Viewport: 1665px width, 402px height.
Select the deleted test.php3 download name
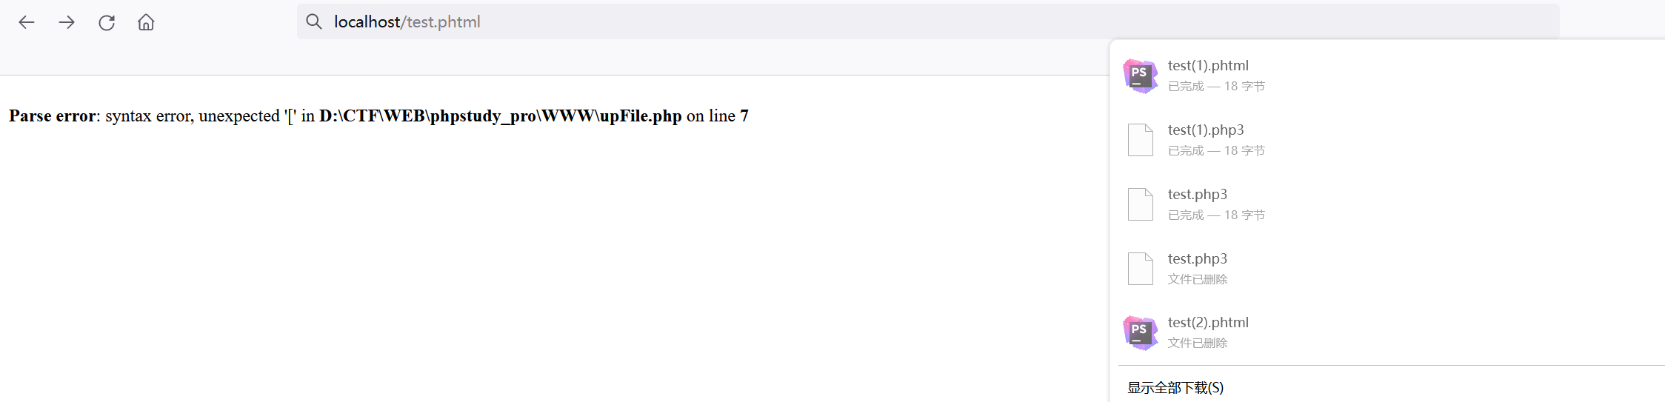click(x=1198, y=259)
